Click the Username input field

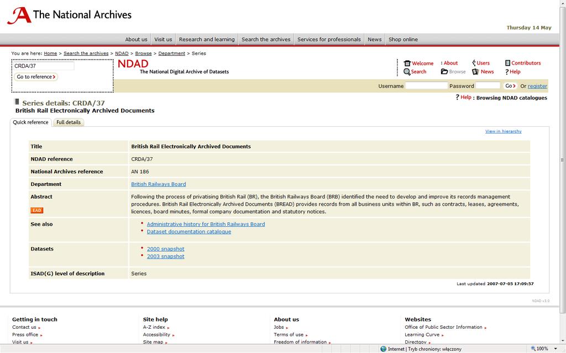pyautogui.click(x=426, y=85)
